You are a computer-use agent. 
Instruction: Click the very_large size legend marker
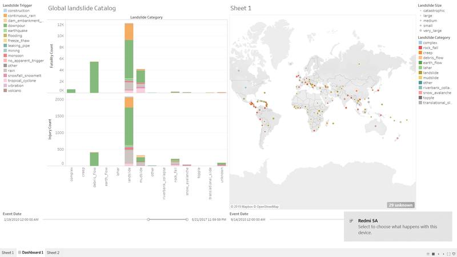coord(421,29)
